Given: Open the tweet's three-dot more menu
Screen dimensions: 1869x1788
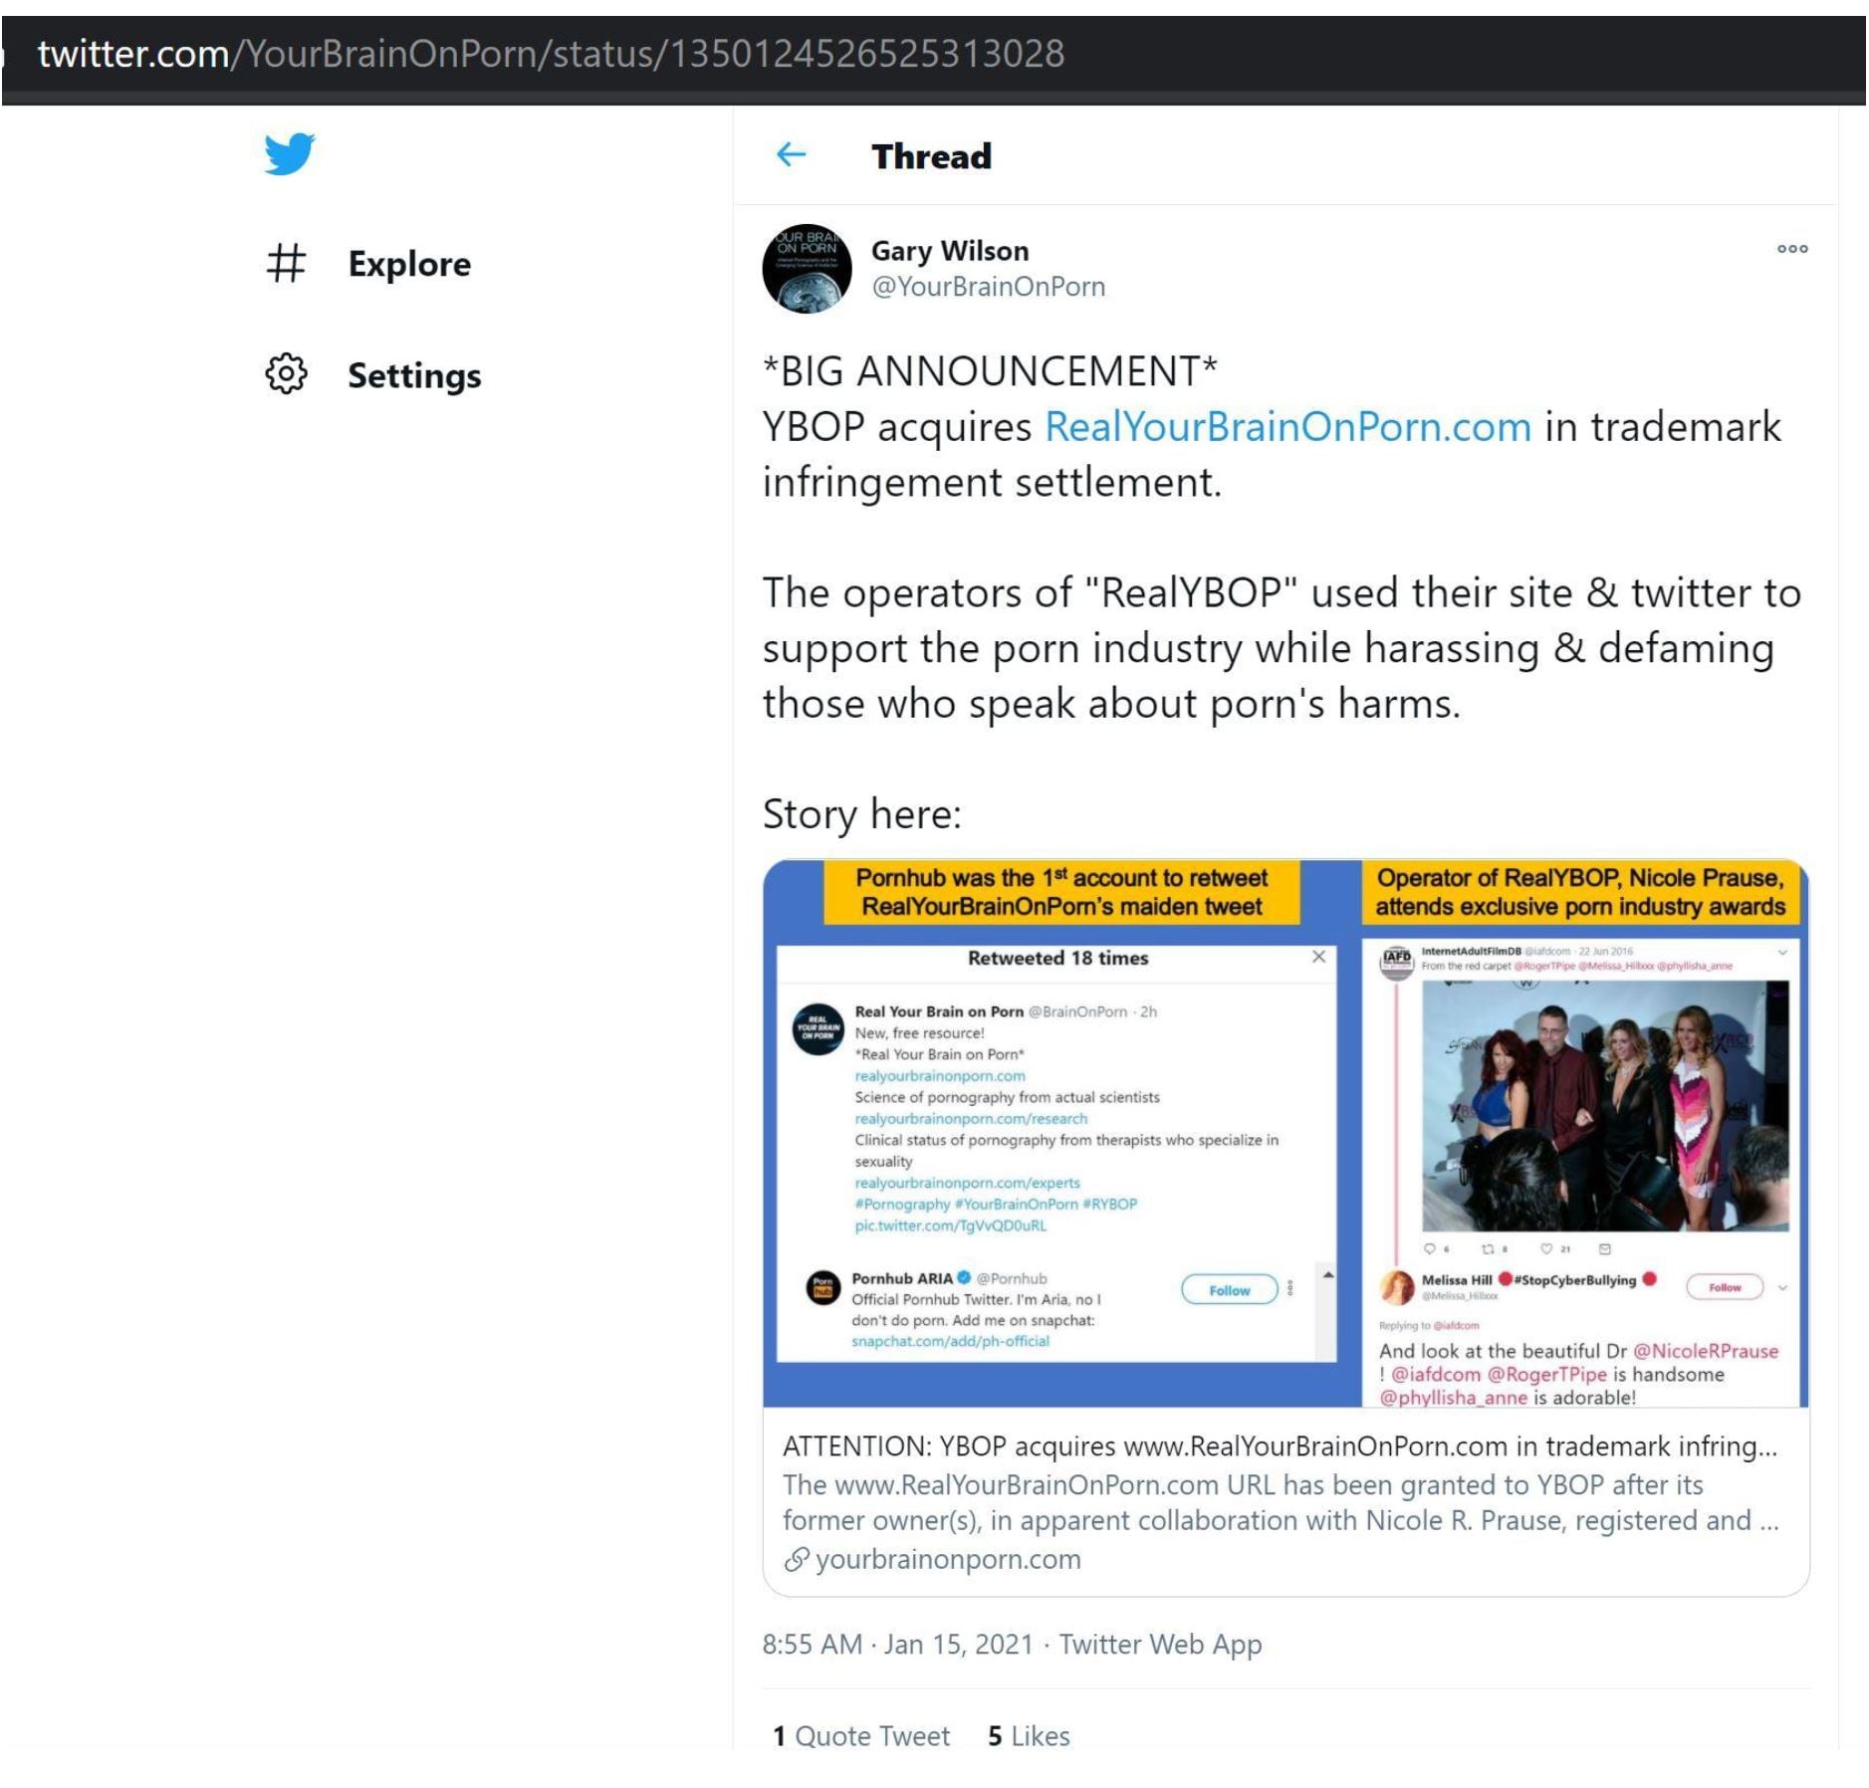Looking at the screenshot, I should click(1791, 249).
